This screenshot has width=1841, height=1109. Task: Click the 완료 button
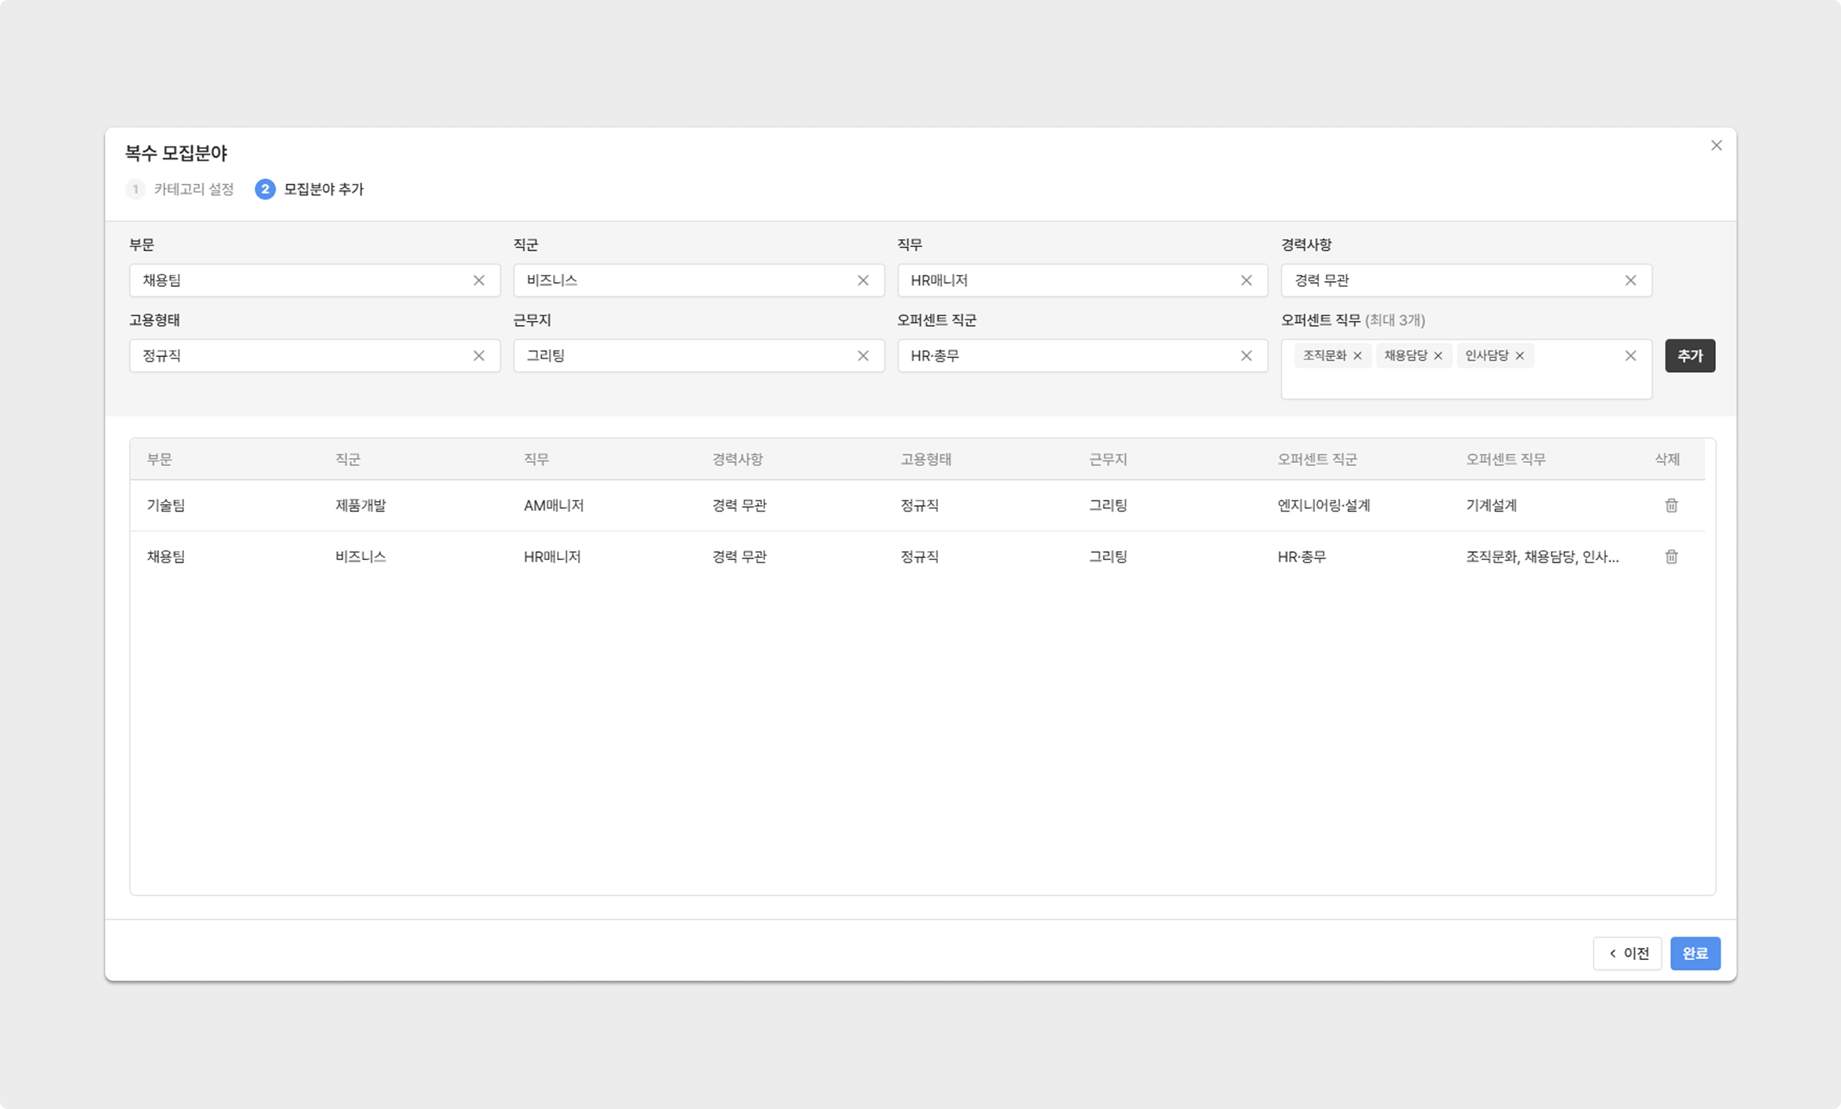pos(1694,953)
